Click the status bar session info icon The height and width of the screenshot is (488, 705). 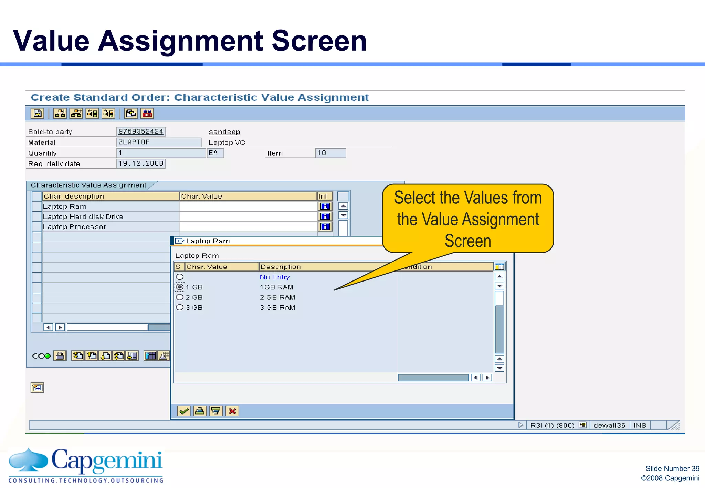(582, 425)
